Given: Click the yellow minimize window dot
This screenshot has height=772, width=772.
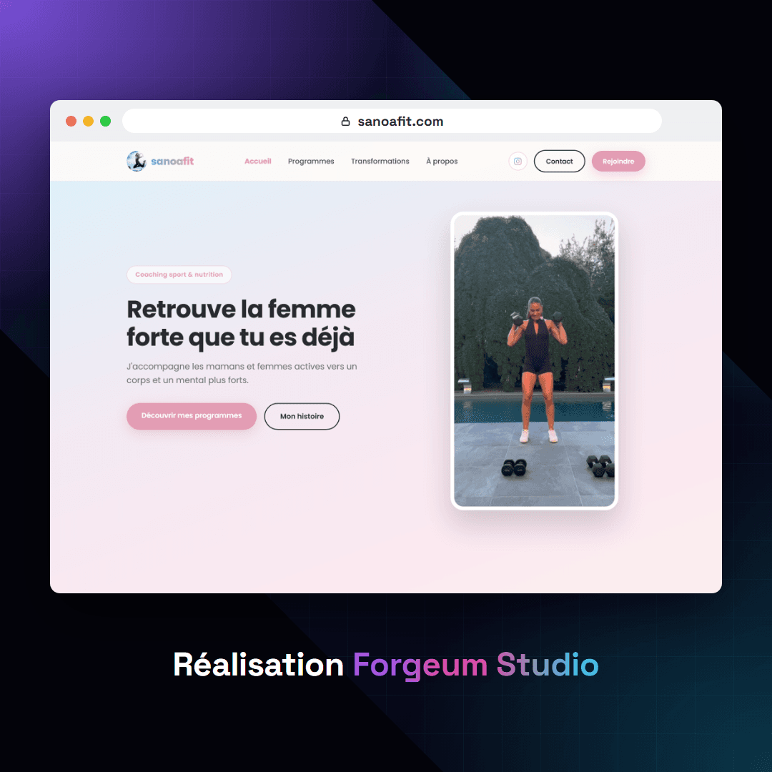Looking at the screenshot, I should [x=88, y=121].
